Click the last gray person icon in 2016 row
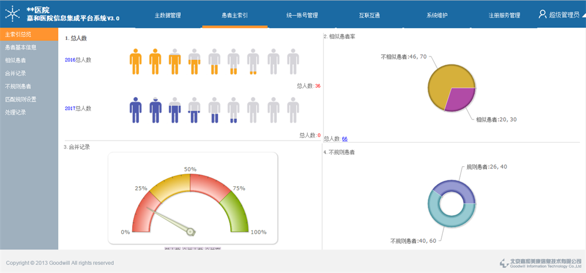Image resolution: width=586 pixels, height=273 pixels. click(x=292, y=61)
